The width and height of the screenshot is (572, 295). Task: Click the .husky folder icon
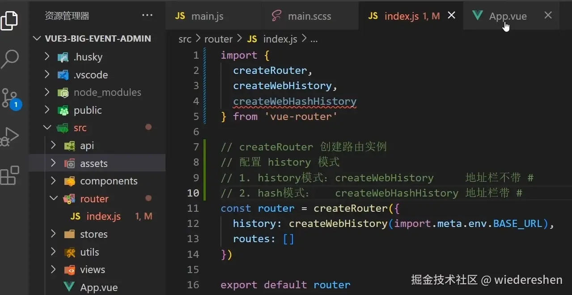point(63,57)
